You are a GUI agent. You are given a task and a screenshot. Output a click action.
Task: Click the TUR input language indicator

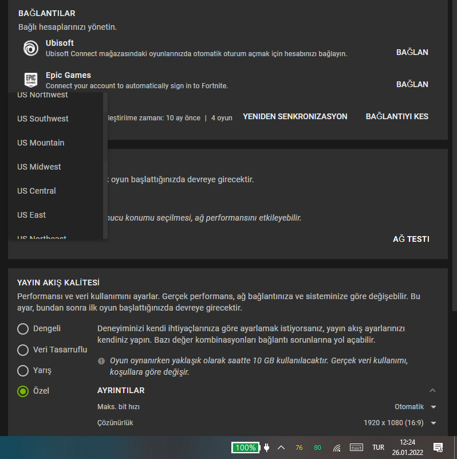(378, 448)
